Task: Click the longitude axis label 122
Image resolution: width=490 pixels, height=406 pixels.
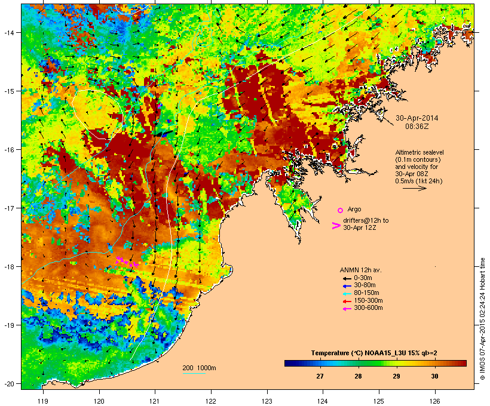Action: click(x=211, y=401)
